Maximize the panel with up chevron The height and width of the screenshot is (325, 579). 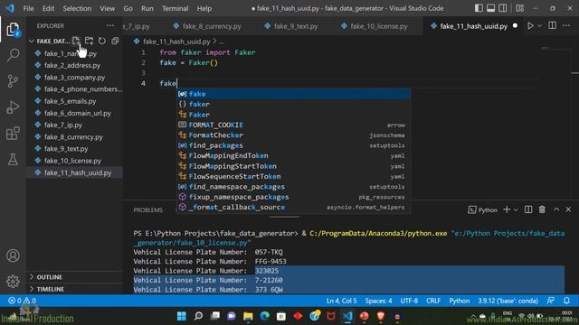tap(556, 209)
